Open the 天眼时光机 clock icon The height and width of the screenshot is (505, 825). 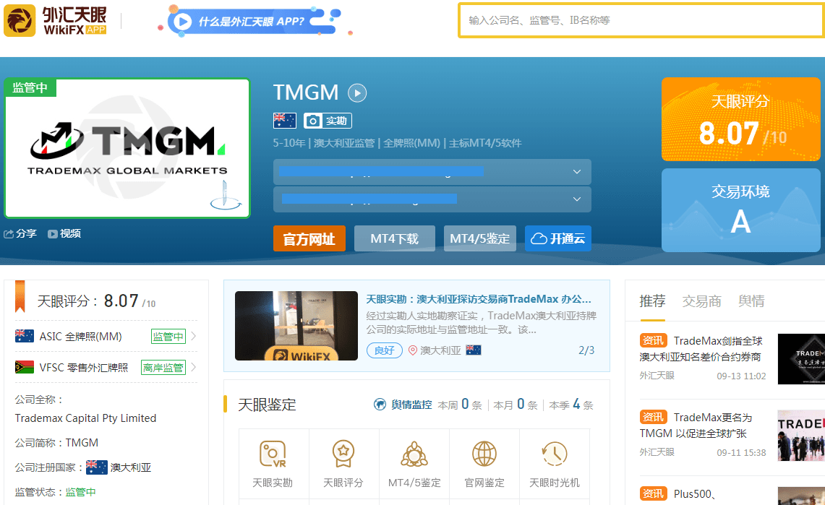tap(554, 454)
